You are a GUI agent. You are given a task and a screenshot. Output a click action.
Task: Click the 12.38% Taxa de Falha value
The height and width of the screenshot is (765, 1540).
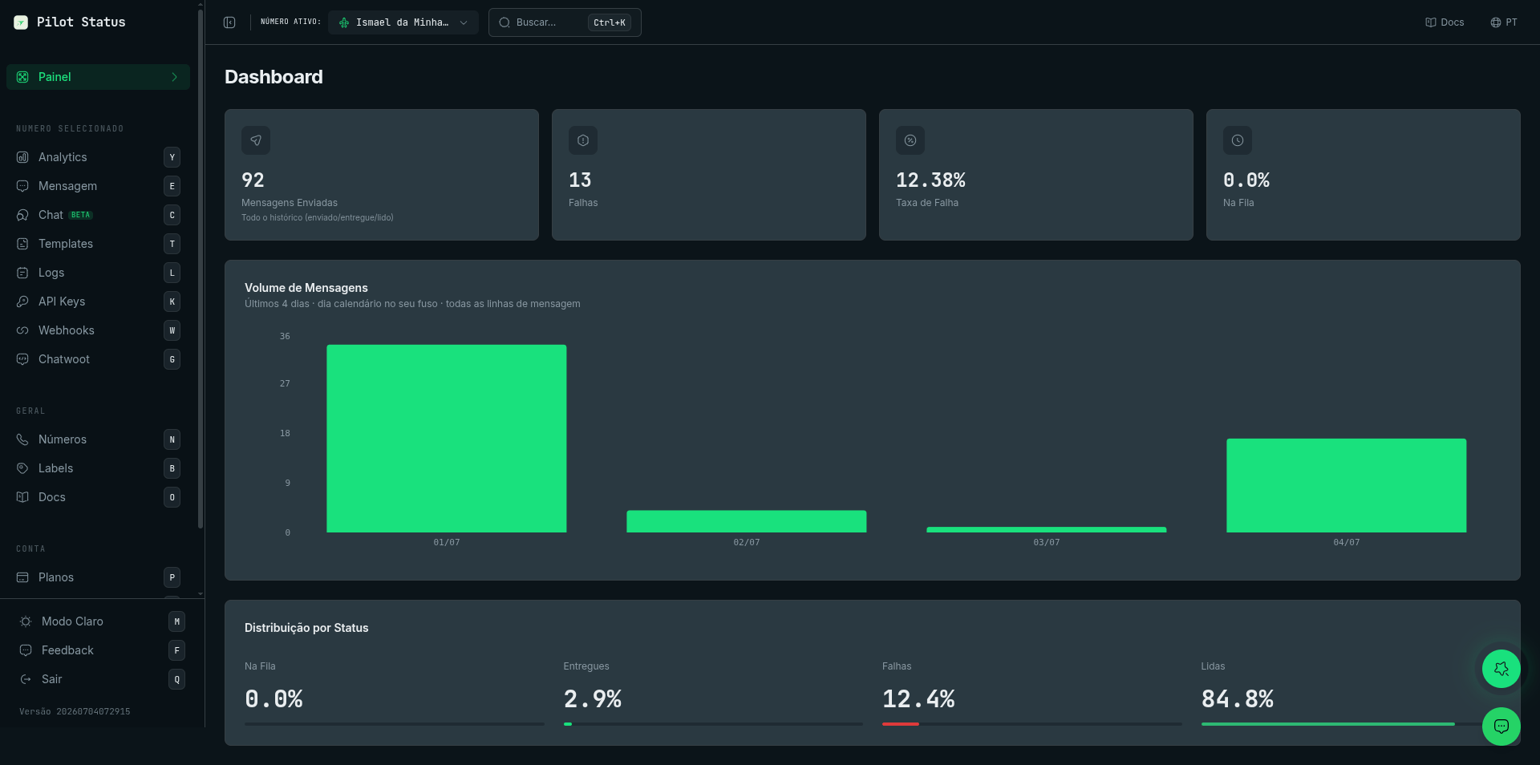click(930, 180)
